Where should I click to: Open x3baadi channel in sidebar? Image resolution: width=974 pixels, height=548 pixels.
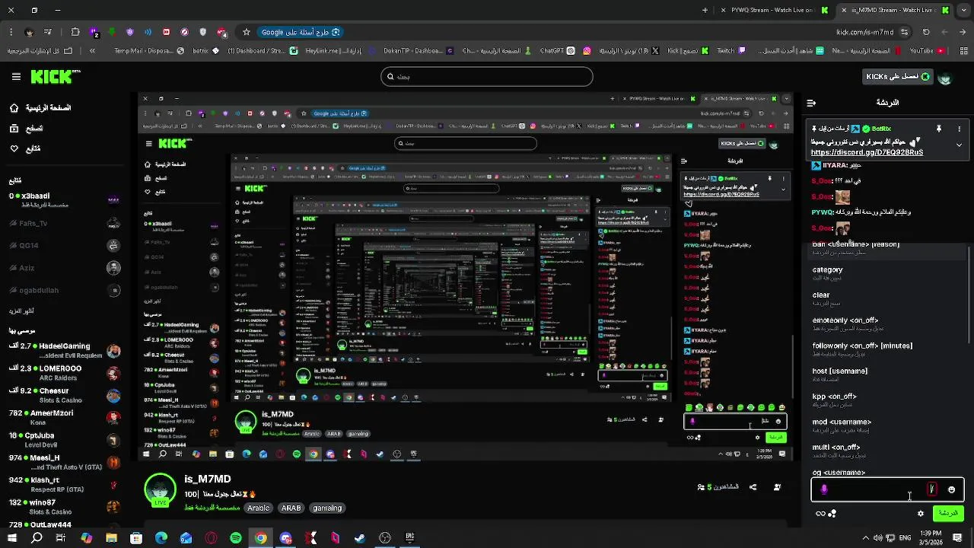pyautogui.click(x=65, y=200)
